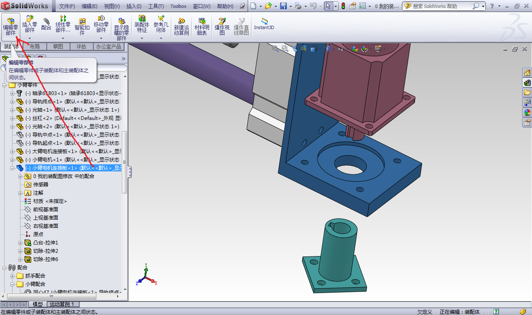Expand the 轴承61803<1> tree node
The width and height of the screenshot is (532, 315).
pos(12,93)
